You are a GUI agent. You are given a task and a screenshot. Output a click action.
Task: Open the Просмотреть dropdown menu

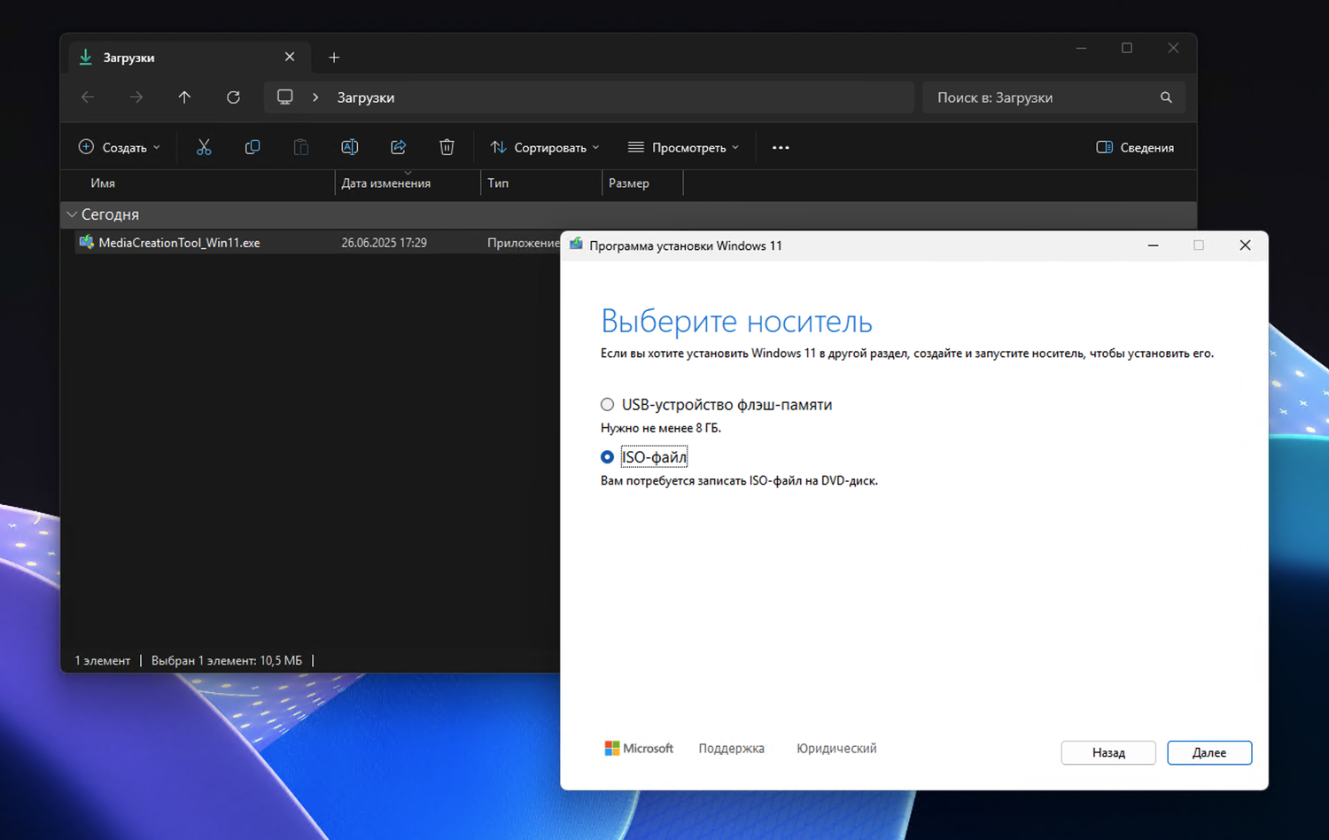(683, 147)
